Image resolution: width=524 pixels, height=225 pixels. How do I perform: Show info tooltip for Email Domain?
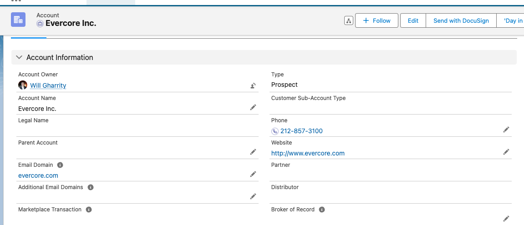click(x=60, y=165)
